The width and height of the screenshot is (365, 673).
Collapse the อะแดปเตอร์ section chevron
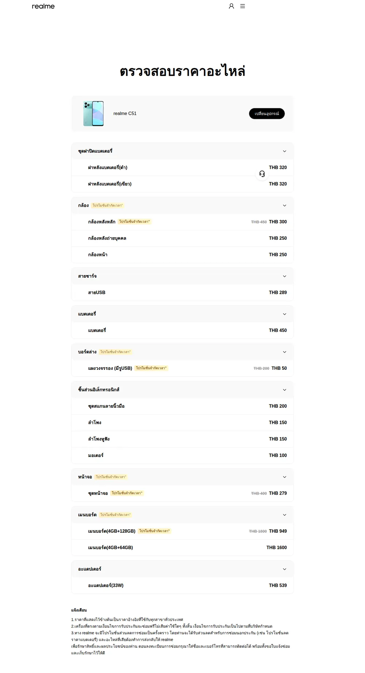click(x=285, y=569)
